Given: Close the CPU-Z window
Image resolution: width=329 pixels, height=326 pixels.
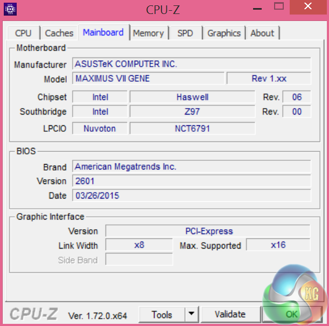Looking at the screenshot, I should 308,6.
